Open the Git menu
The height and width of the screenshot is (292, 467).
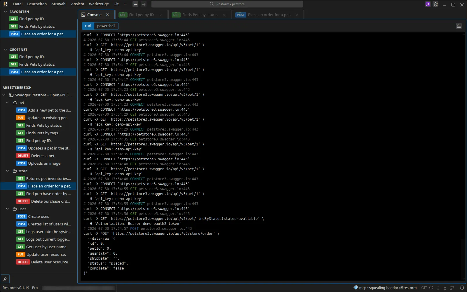(116, 4)
